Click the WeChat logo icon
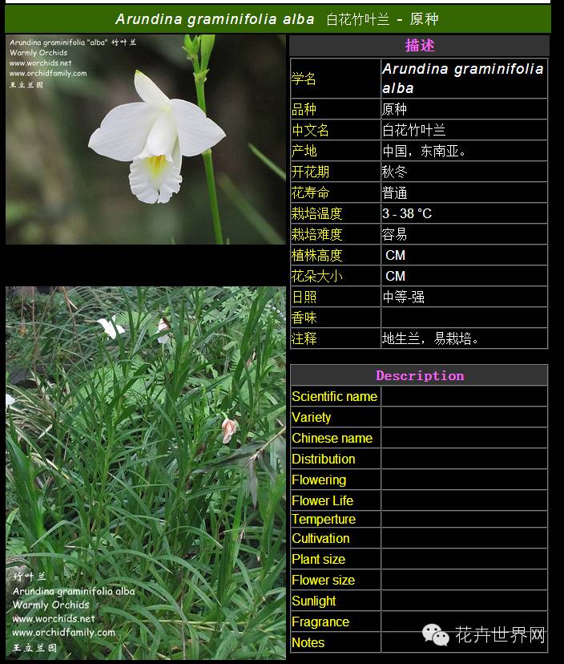The height and width of the screenshot is (664, 564). tap(437, 635)
